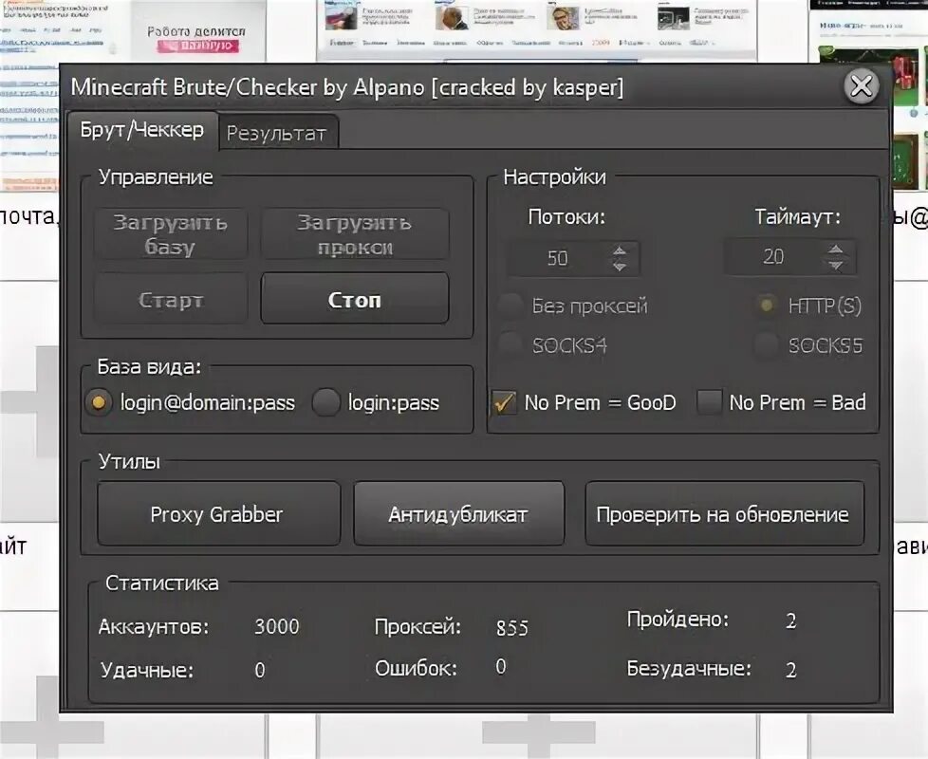The width and height of the screenshot is (928, 759).
Task: Click the Безудачные statistic label
Action: (x=689, y=669)
